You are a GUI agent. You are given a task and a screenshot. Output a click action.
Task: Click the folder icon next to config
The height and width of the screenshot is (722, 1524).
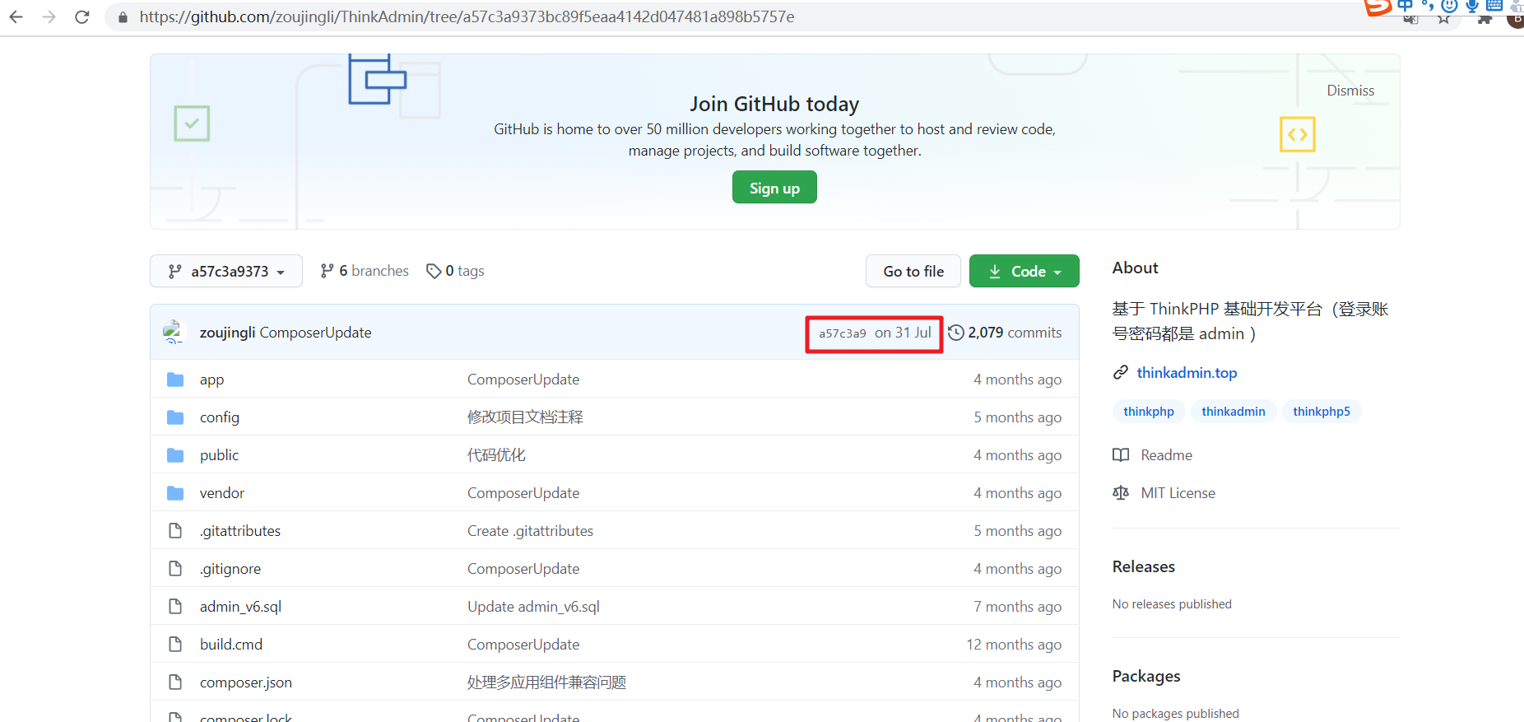(x=175, y=417)
